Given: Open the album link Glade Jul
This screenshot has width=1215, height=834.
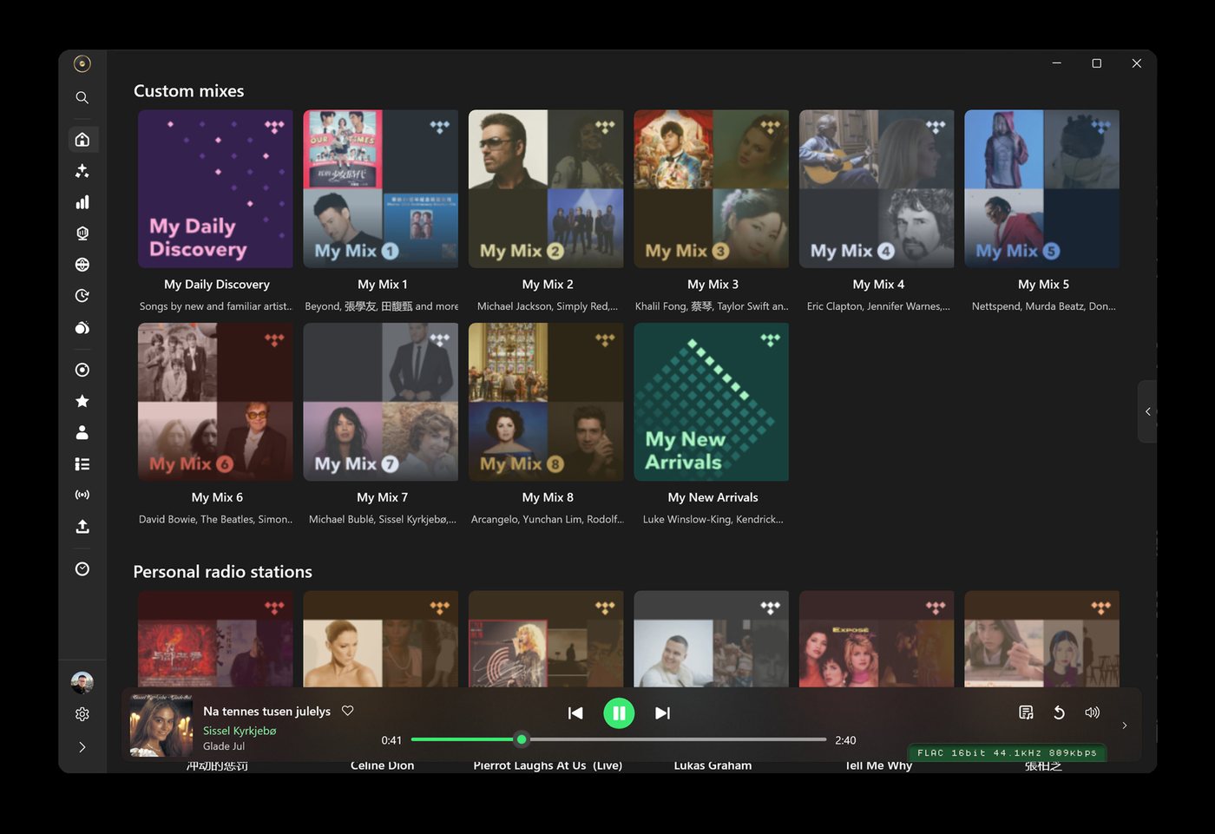Looking at the screenshot, I should point(224,746).
